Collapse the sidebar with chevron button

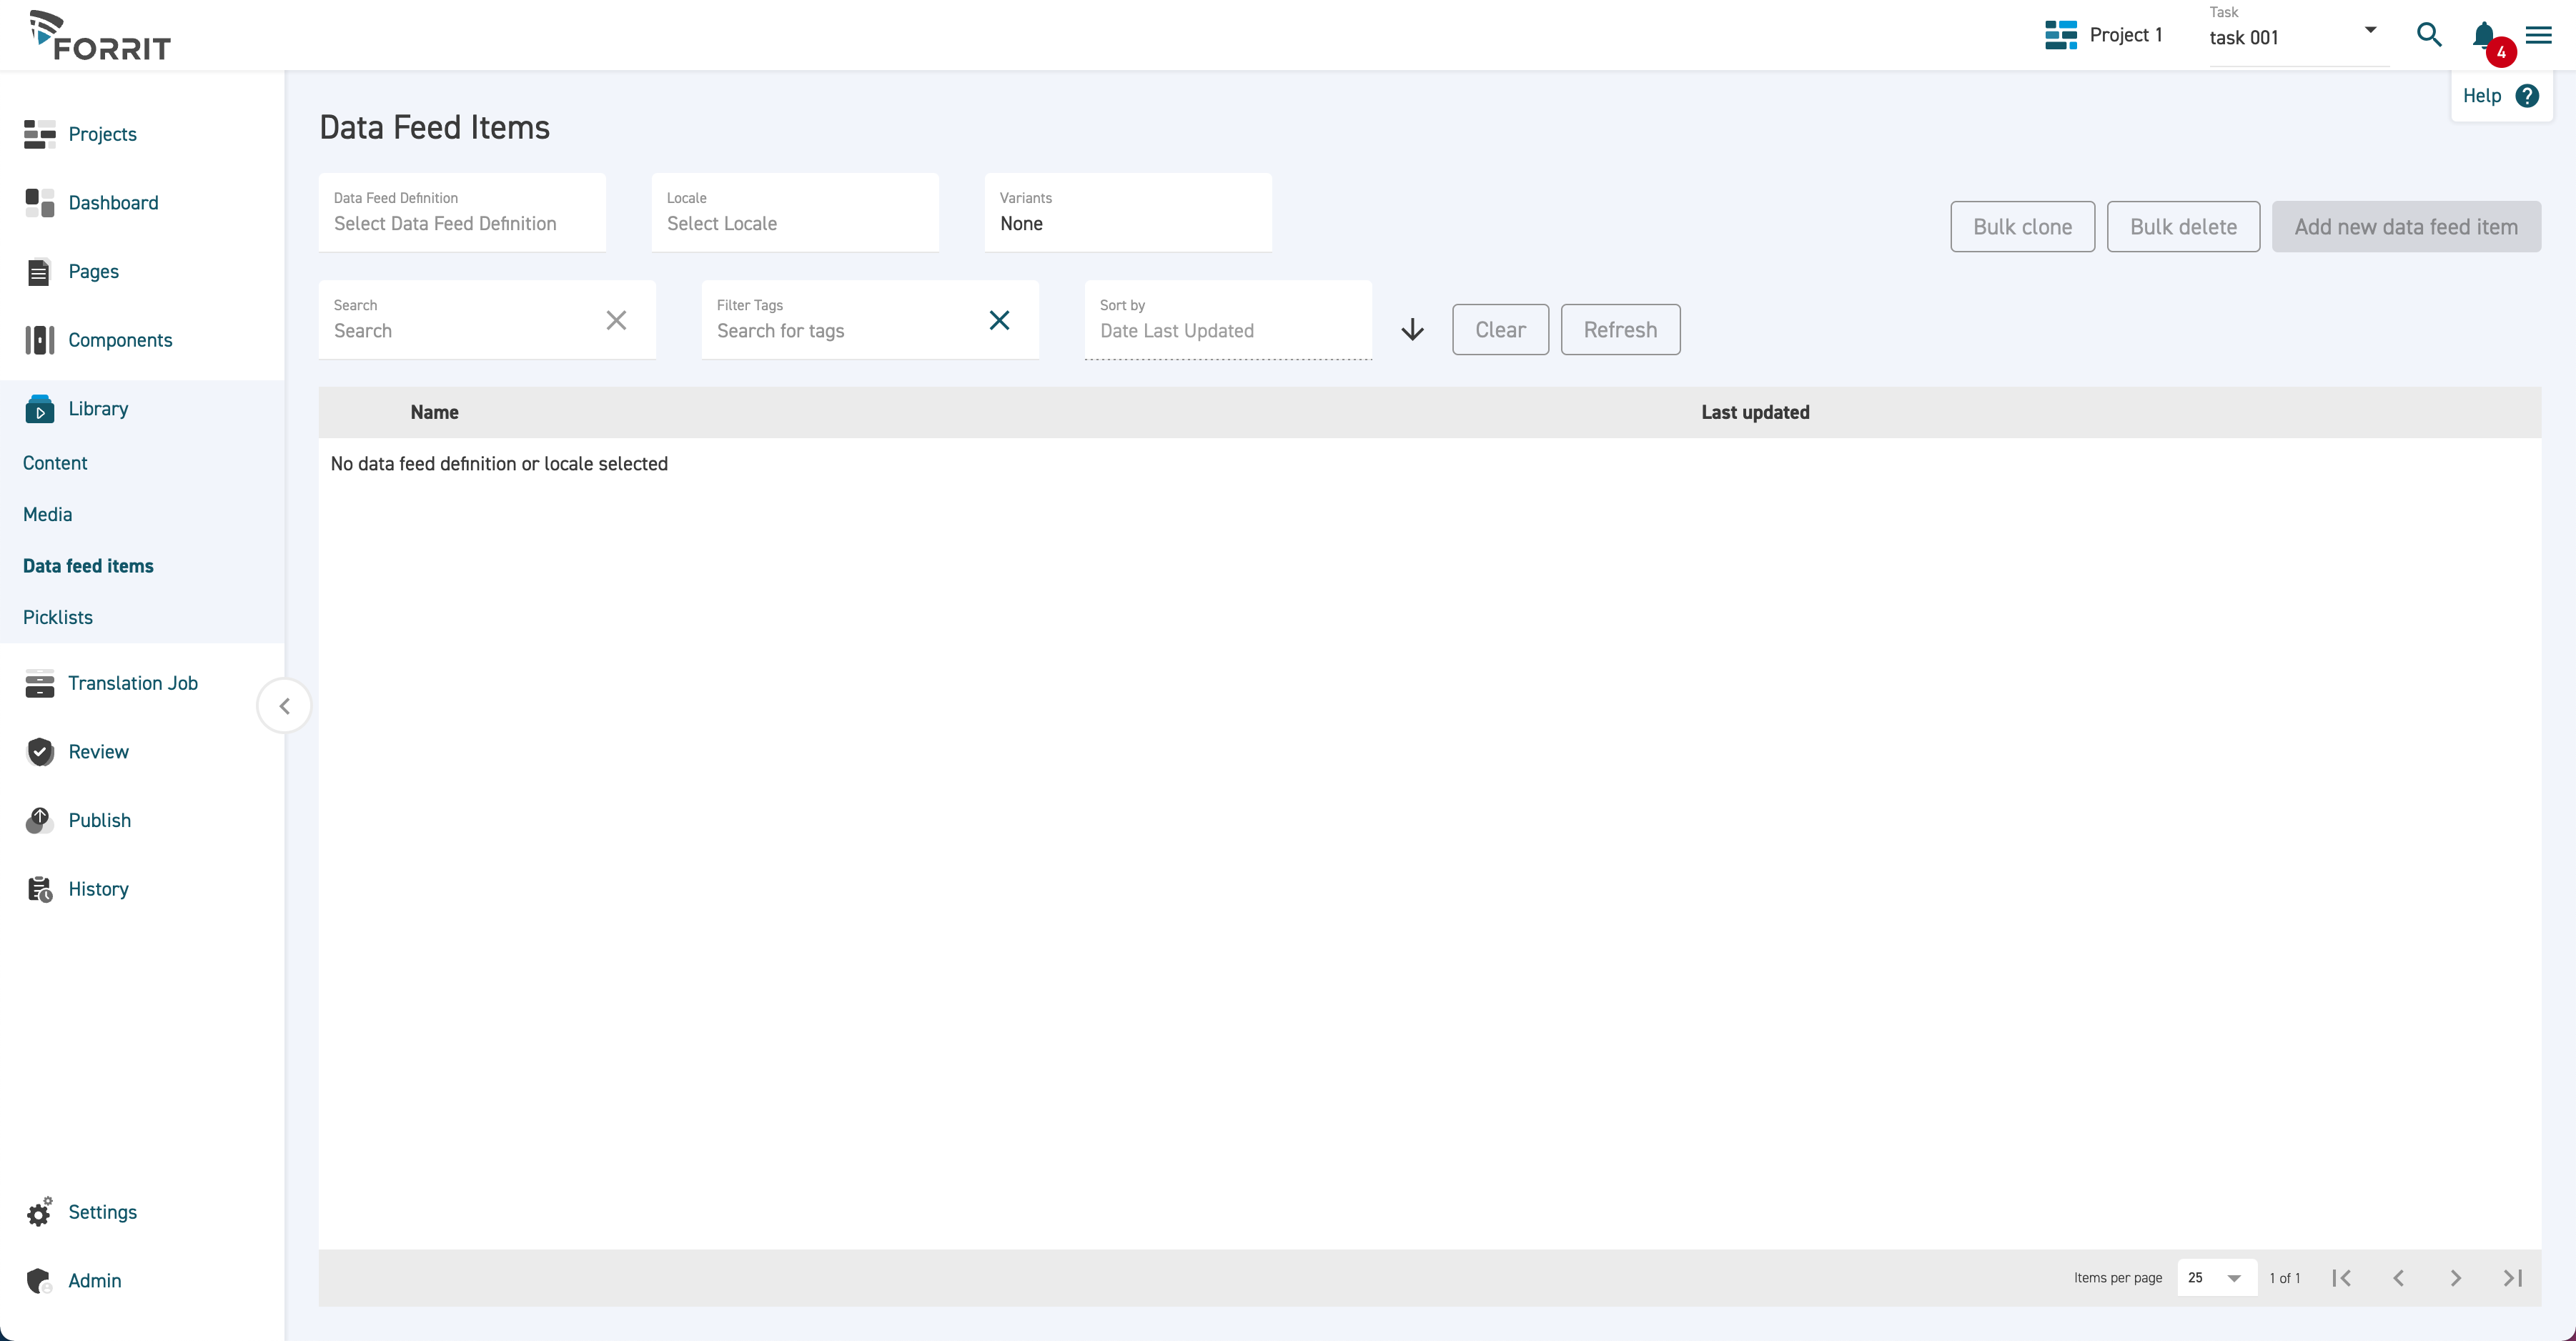(x=285, y=706)
